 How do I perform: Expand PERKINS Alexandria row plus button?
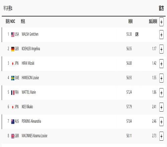click(161, 122)
